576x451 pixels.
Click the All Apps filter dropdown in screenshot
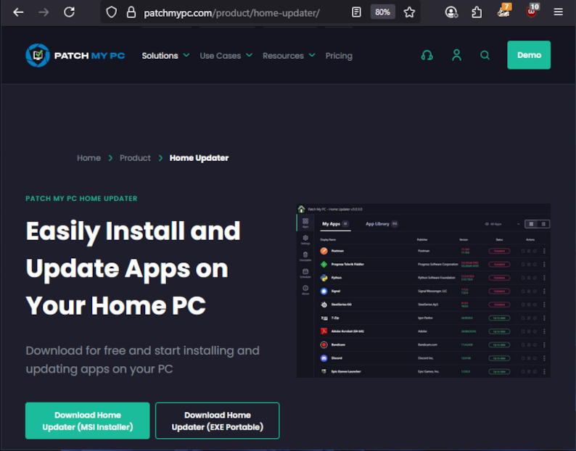point(502,224)
